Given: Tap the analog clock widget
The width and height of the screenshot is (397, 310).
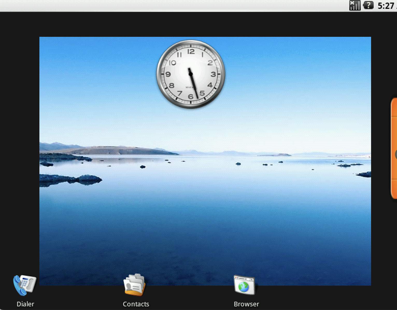Looking at the screenshot, I should click(191, 74).
